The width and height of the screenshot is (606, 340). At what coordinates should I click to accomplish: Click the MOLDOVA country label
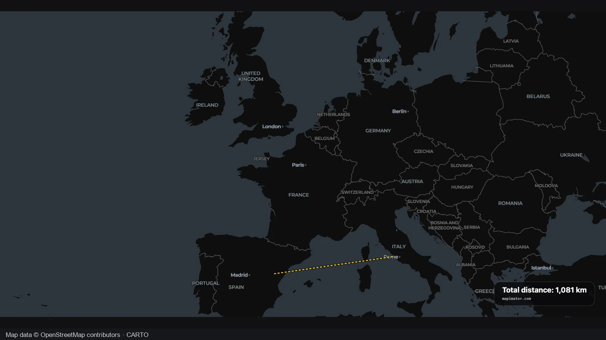tap(546, 185)
